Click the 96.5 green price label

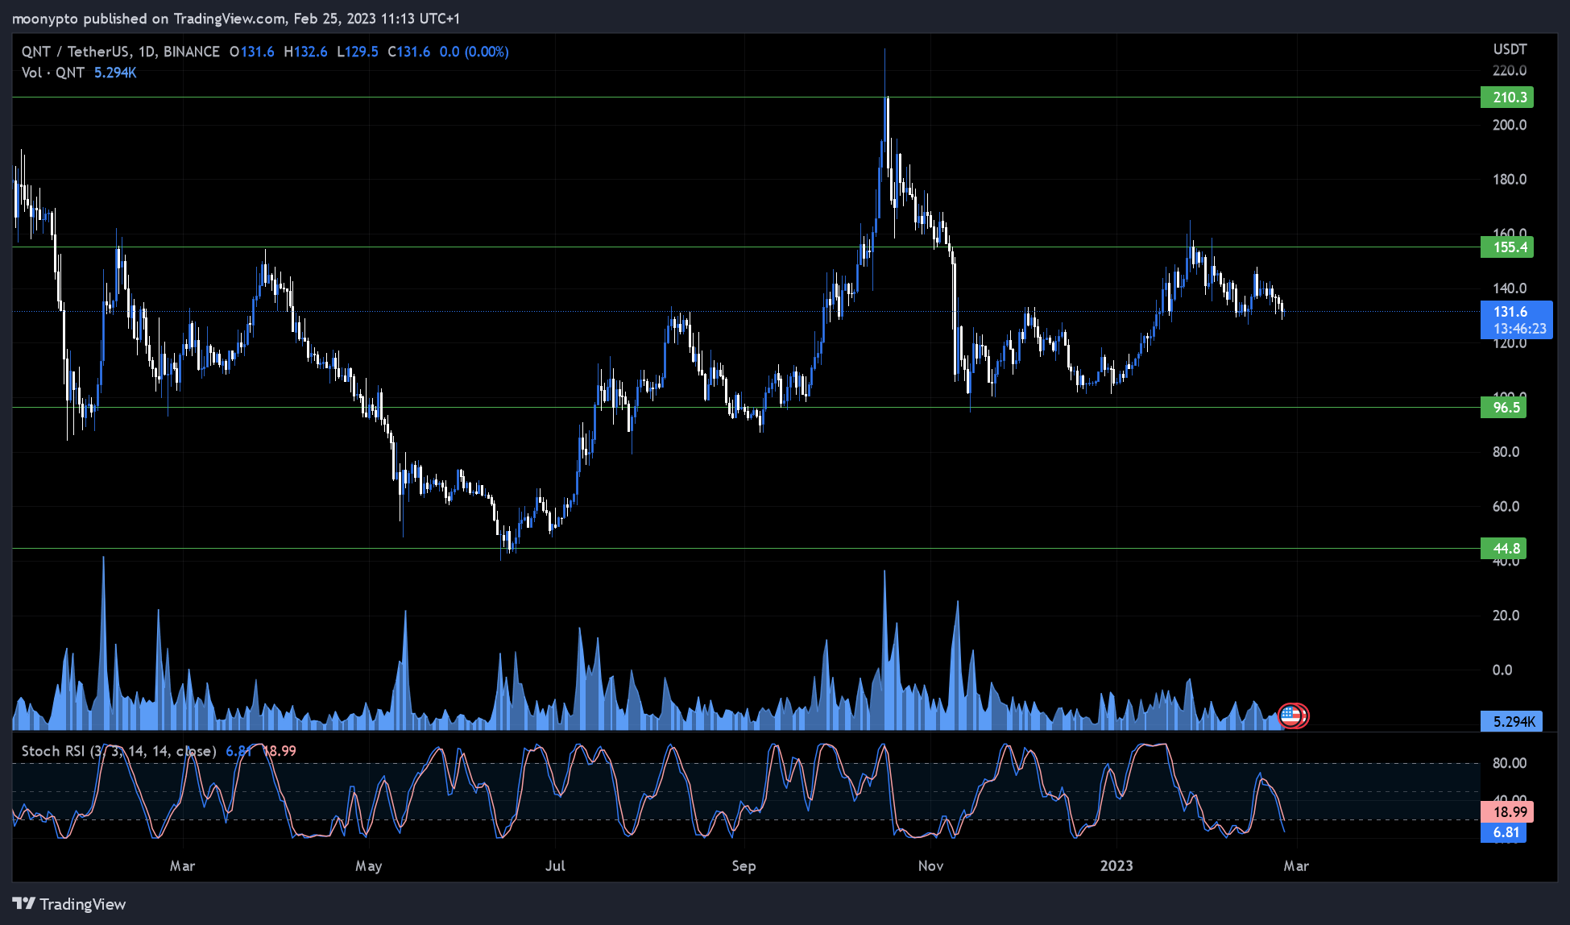(1504, 407)
